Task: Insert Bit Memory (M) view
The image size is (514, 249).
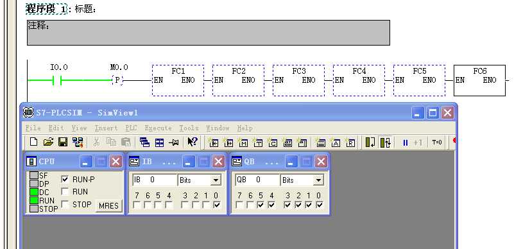Action: [243, 142]
